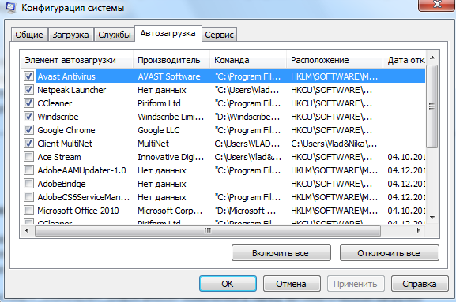
Task: Uncheck the Netpeak Launcher checkbox
Action: [28, 90]
